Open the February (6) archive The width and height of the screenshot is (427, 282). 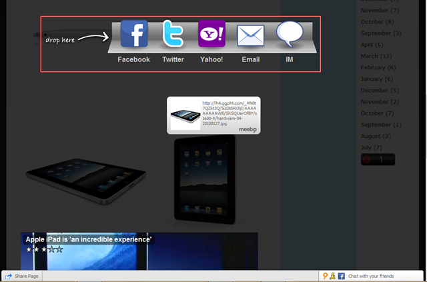click(x=378, y=67)
